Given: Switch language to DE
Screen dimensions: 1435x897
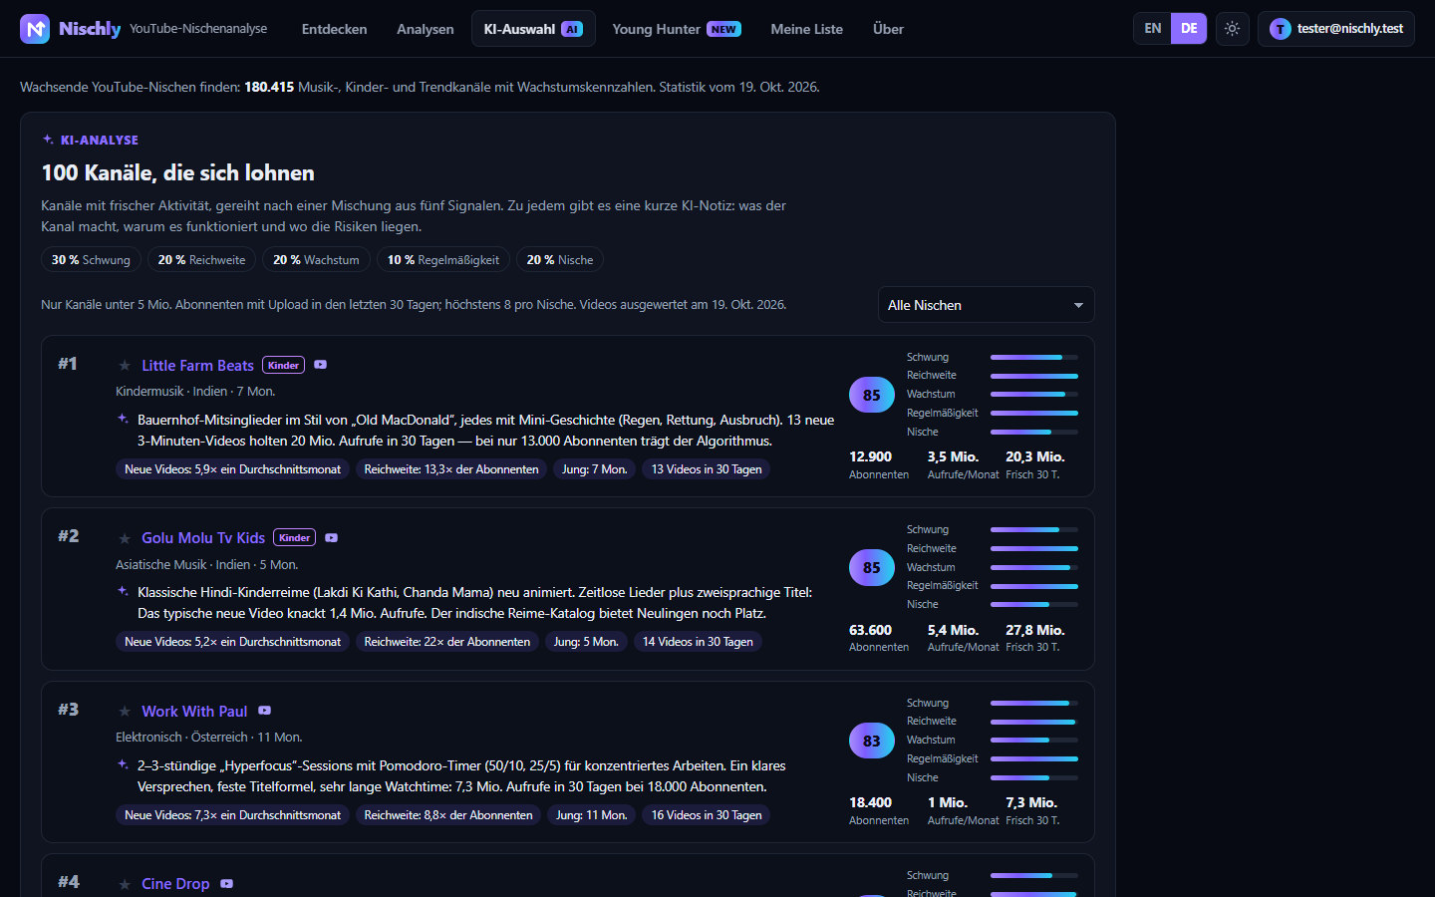Looking at the screenshot, I should 1189,29.
